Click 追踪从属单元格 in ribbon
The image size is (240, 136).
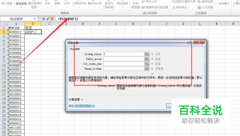(x=184, y=2)
